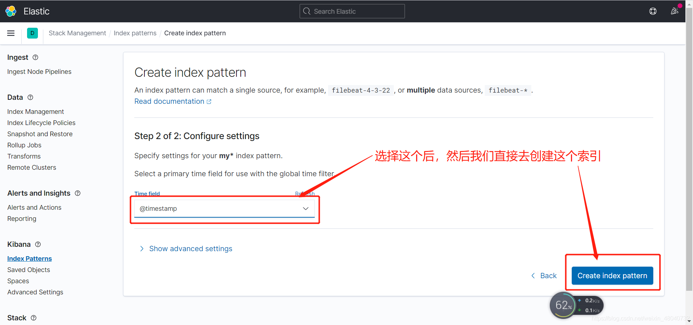Open Read documentation link
This screenshot has height=325, width=693.
169,101
